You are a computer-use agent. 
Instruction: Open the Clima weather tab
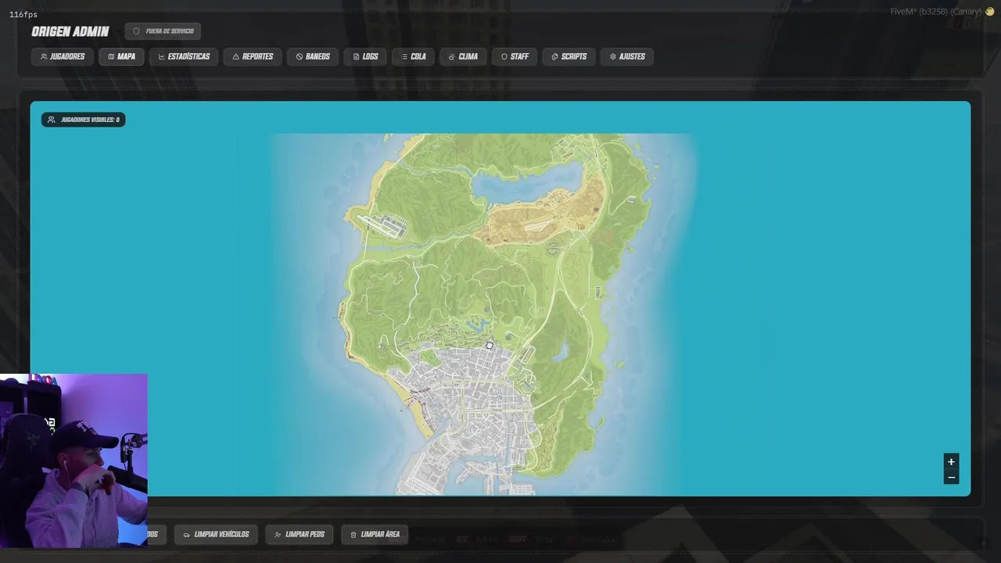pyautogui.click(x=463, y=56)
